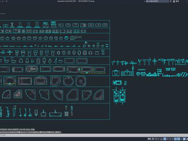Expand the polar tracking angle dropdown arrow
The width and height of the screenshot is (188, 141).
click(x=168, y=139)
